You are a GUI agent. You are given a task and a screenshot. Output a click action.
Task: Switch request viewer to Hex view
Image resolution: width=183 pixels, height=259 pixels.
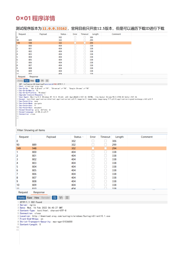[x=32, y=81]
